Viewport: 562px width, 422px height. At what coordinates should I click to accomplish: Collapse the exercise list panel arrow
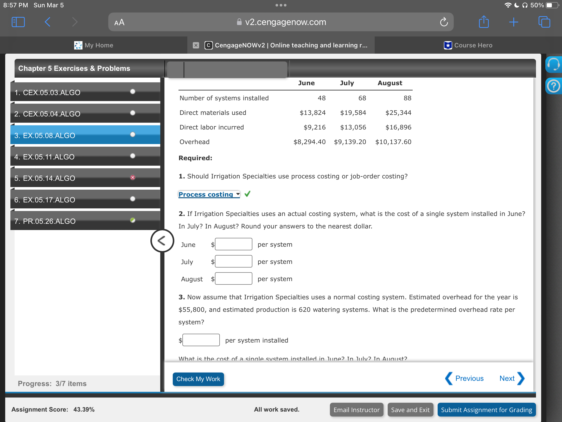[x=162, y=241]
